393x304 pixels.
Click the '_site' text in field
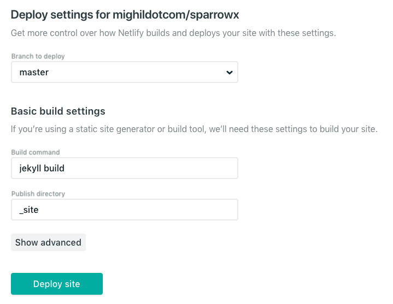coord(29,210)
